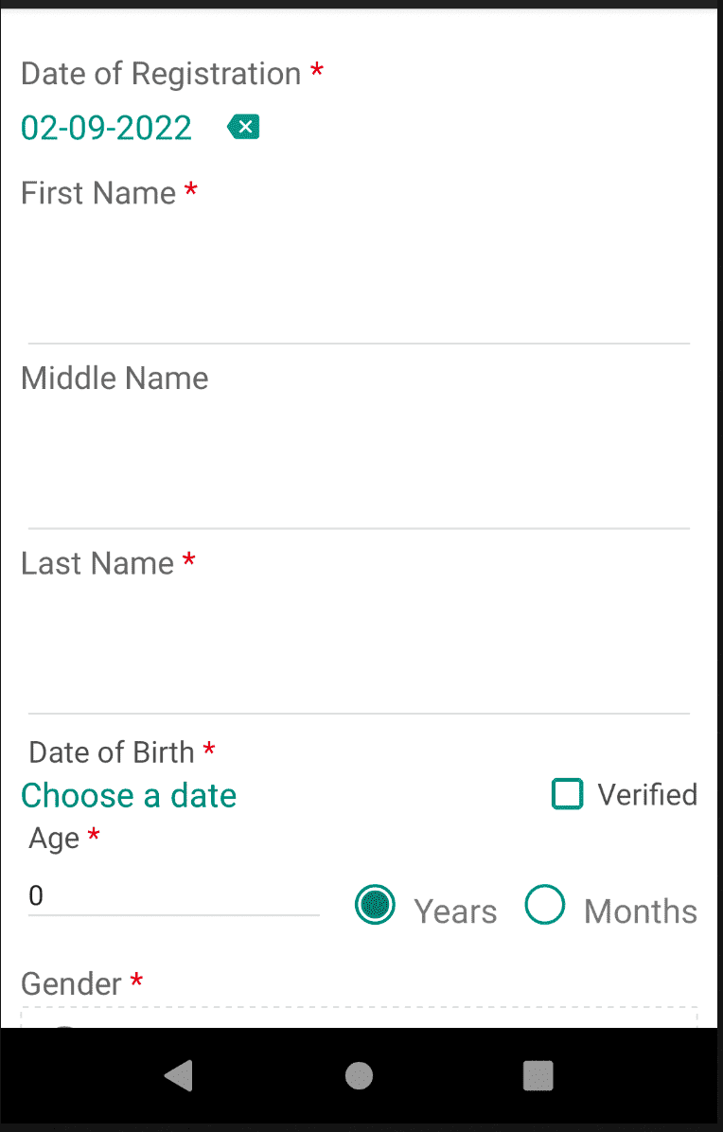Focus the Last Name text field

click(359, 649)
